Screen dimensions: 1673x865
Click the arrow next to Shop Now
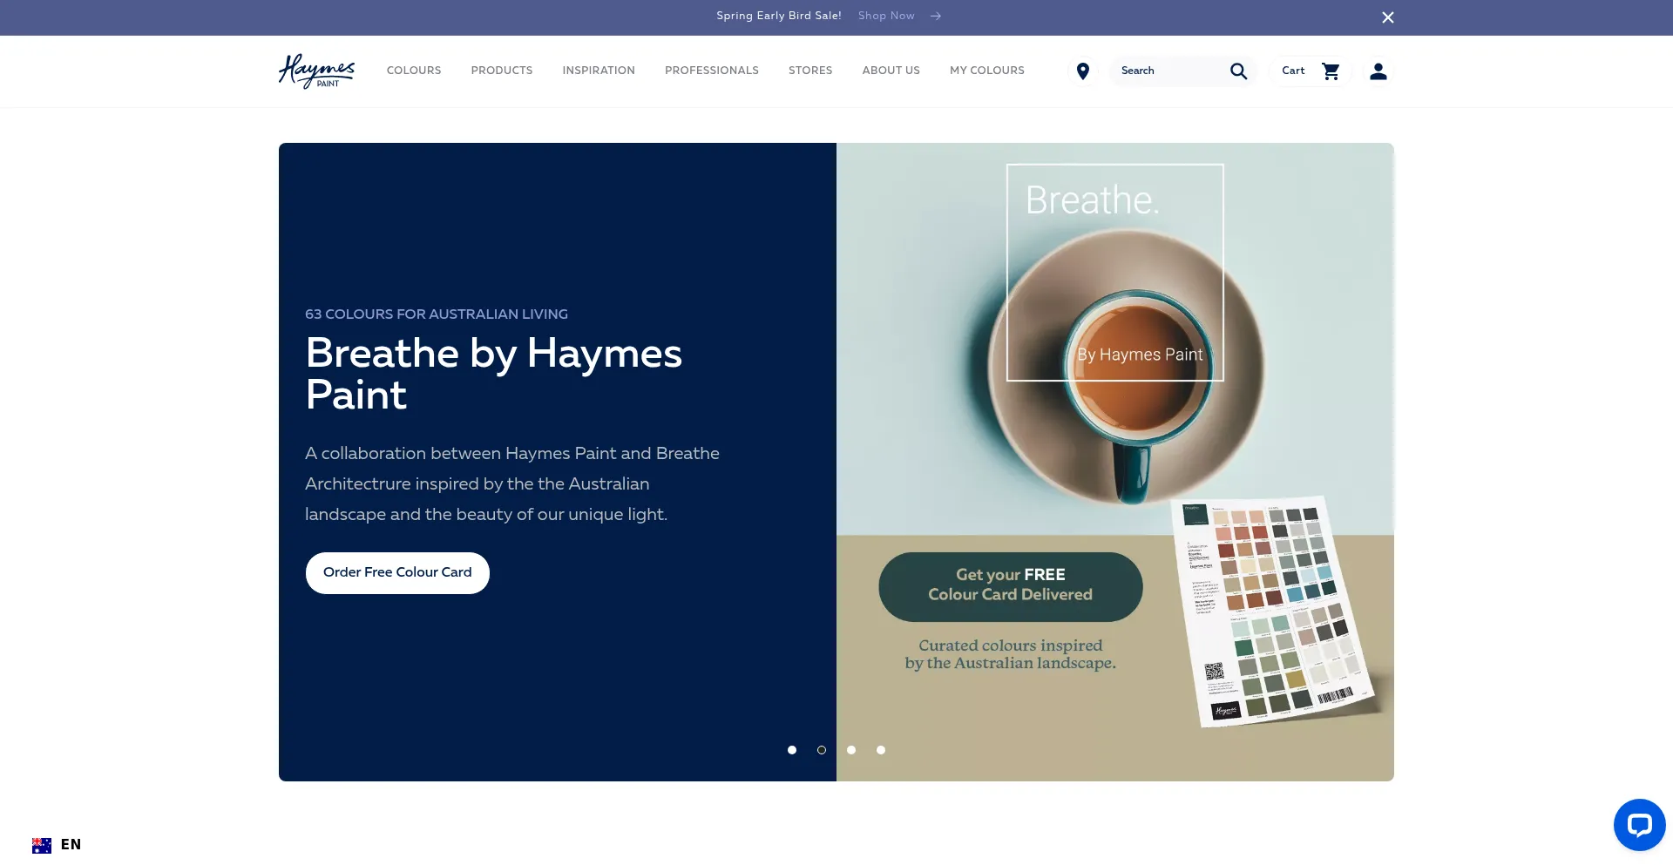[x=935, y=16]
